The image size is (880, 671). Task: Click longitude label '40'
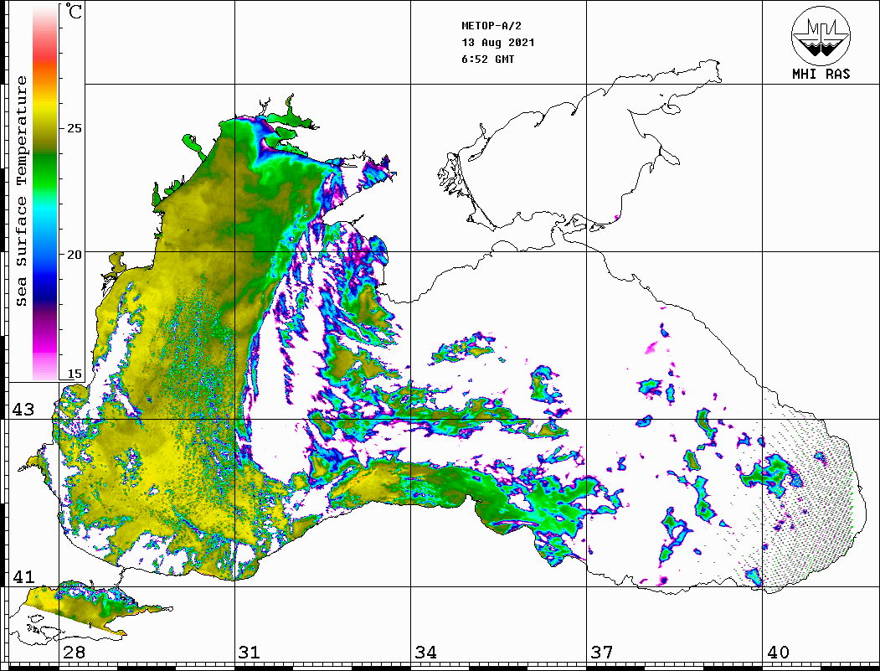pyautogui.click(x=778, y=652)
